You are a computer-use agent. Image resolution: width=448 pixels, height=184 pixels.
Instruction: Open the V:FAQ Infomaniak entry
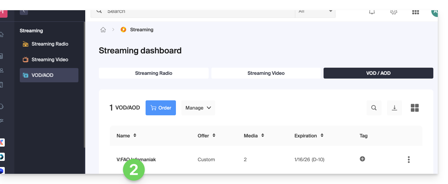point(136,160)
